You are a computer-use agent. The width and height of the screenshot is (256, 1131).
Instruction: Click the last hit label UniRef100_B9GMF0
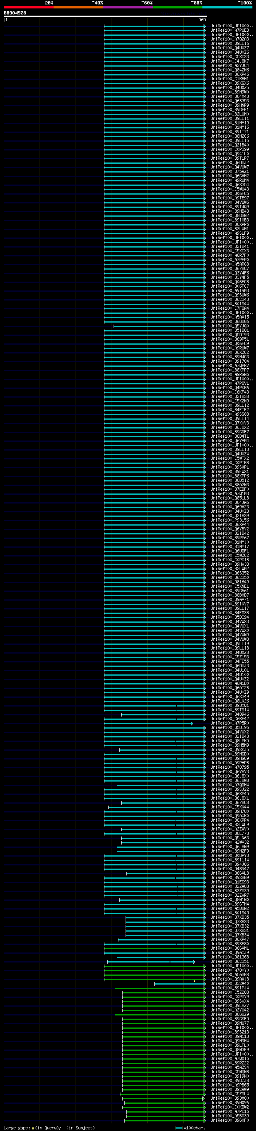point(230,1120)
